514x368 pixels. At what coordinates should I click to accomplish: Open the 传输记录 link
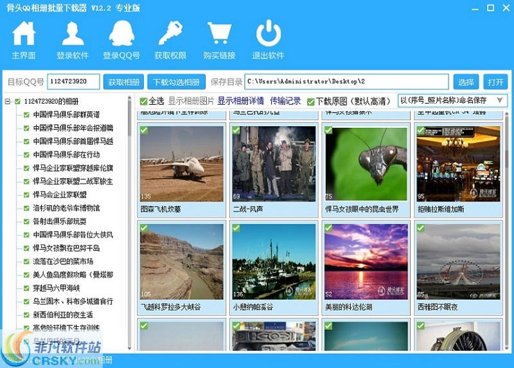(x=285, y=101)
